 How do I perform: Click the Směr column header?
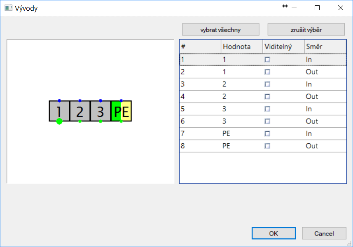click(x=325, y=47)
